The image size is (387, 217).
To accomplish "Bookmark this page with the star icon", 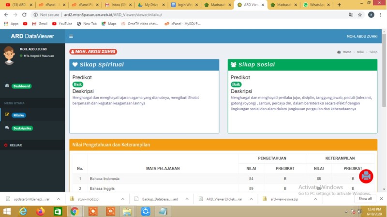I will point(360,14).
